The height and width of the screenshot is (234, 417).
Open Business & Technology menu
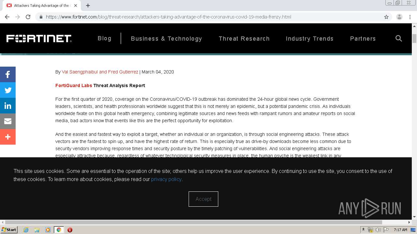click(x=166, y=39)
